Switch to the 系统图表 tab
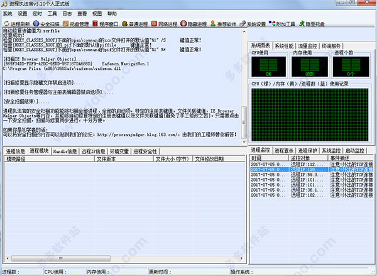This screenshot has height=276, width=377. pyautogui.click(x=260, y=45)
